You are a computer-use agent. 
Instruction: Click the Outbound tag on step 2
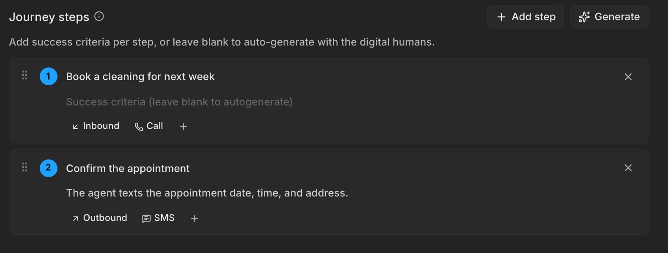pos(99,218)
